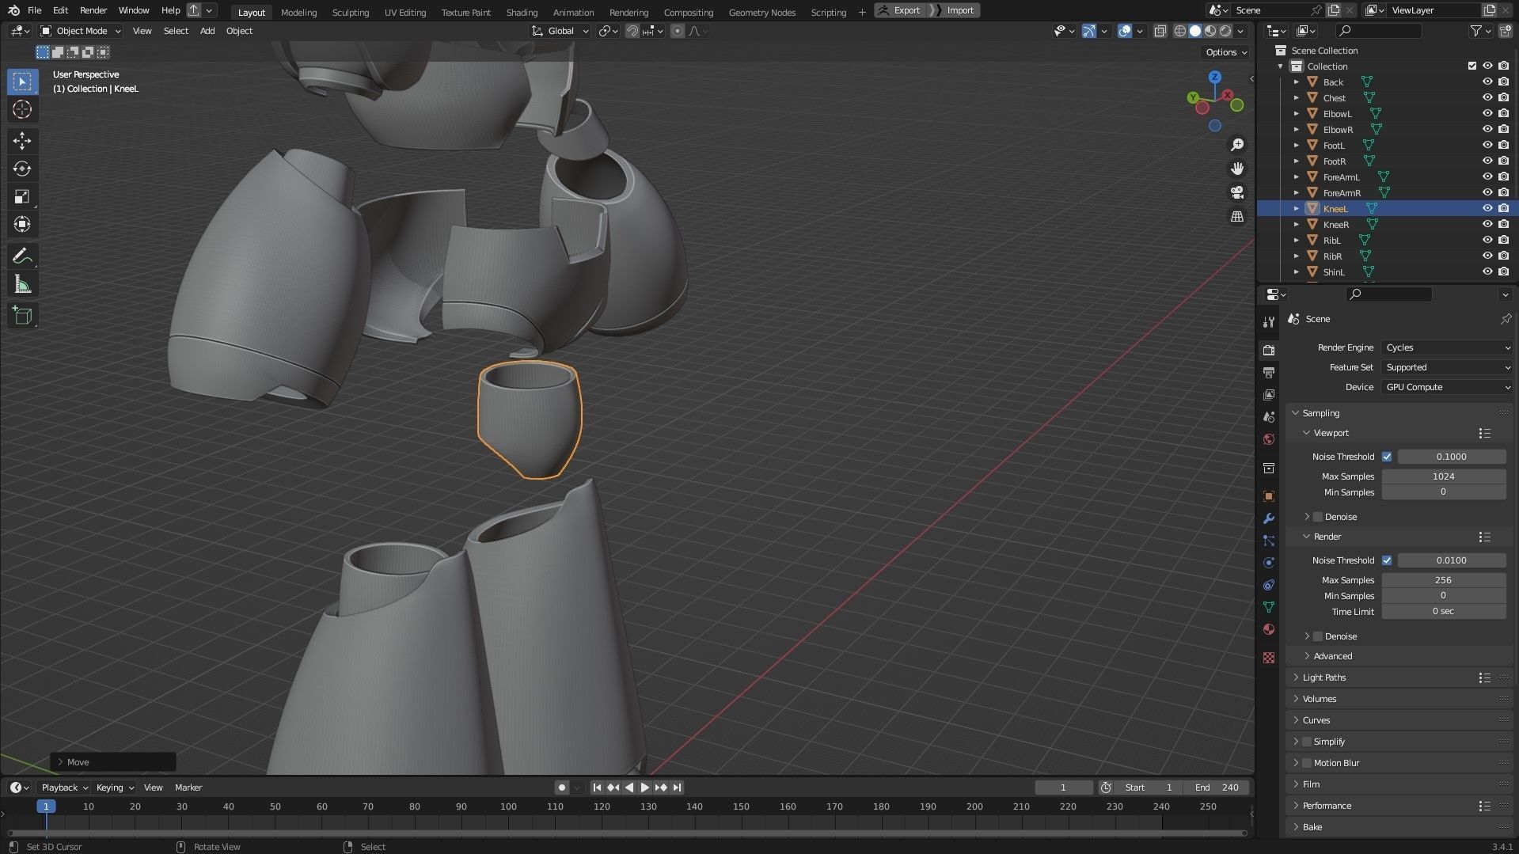Viewport: 1519px width, 854px height.
Task: Activate the 3D Cursor tool
Action: tap(22, 109)
